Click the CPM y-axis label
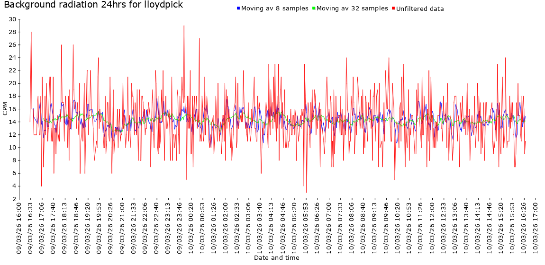This screenshot has width=545, height=265. [5, 108]
